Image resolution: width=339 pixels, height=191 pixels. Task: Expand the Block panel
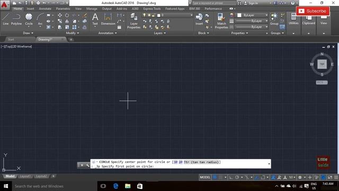tap(203, 33)
